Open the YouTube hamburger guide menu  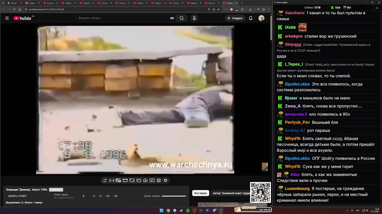click(7, 18)
